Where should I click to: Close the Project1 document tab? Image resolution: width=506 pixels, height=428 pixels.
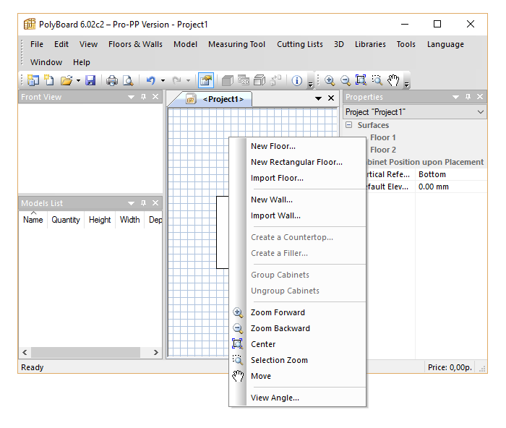point(331,98)
